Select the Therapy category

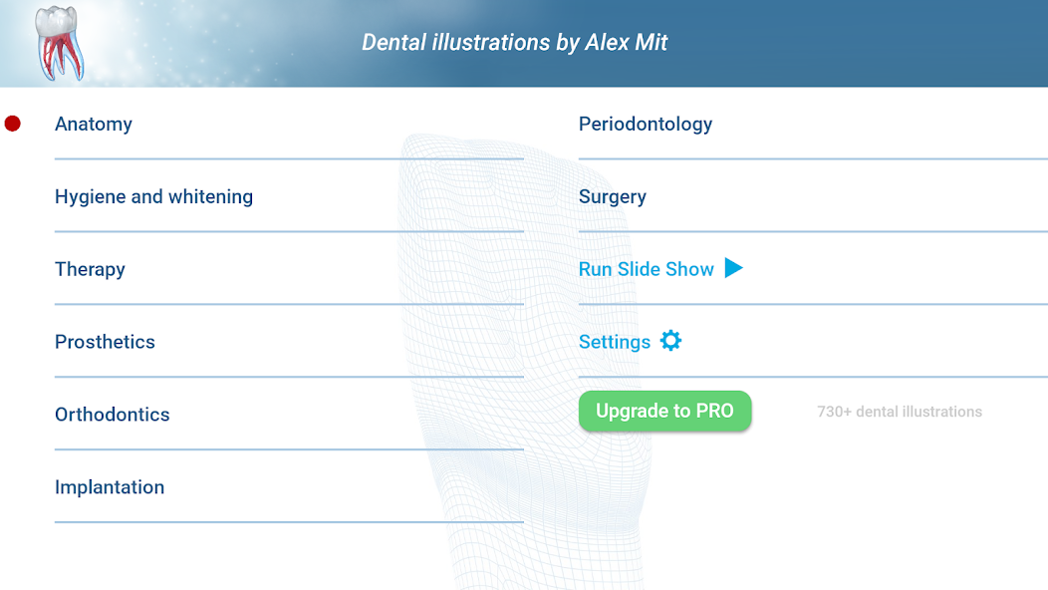click(90, 269)
